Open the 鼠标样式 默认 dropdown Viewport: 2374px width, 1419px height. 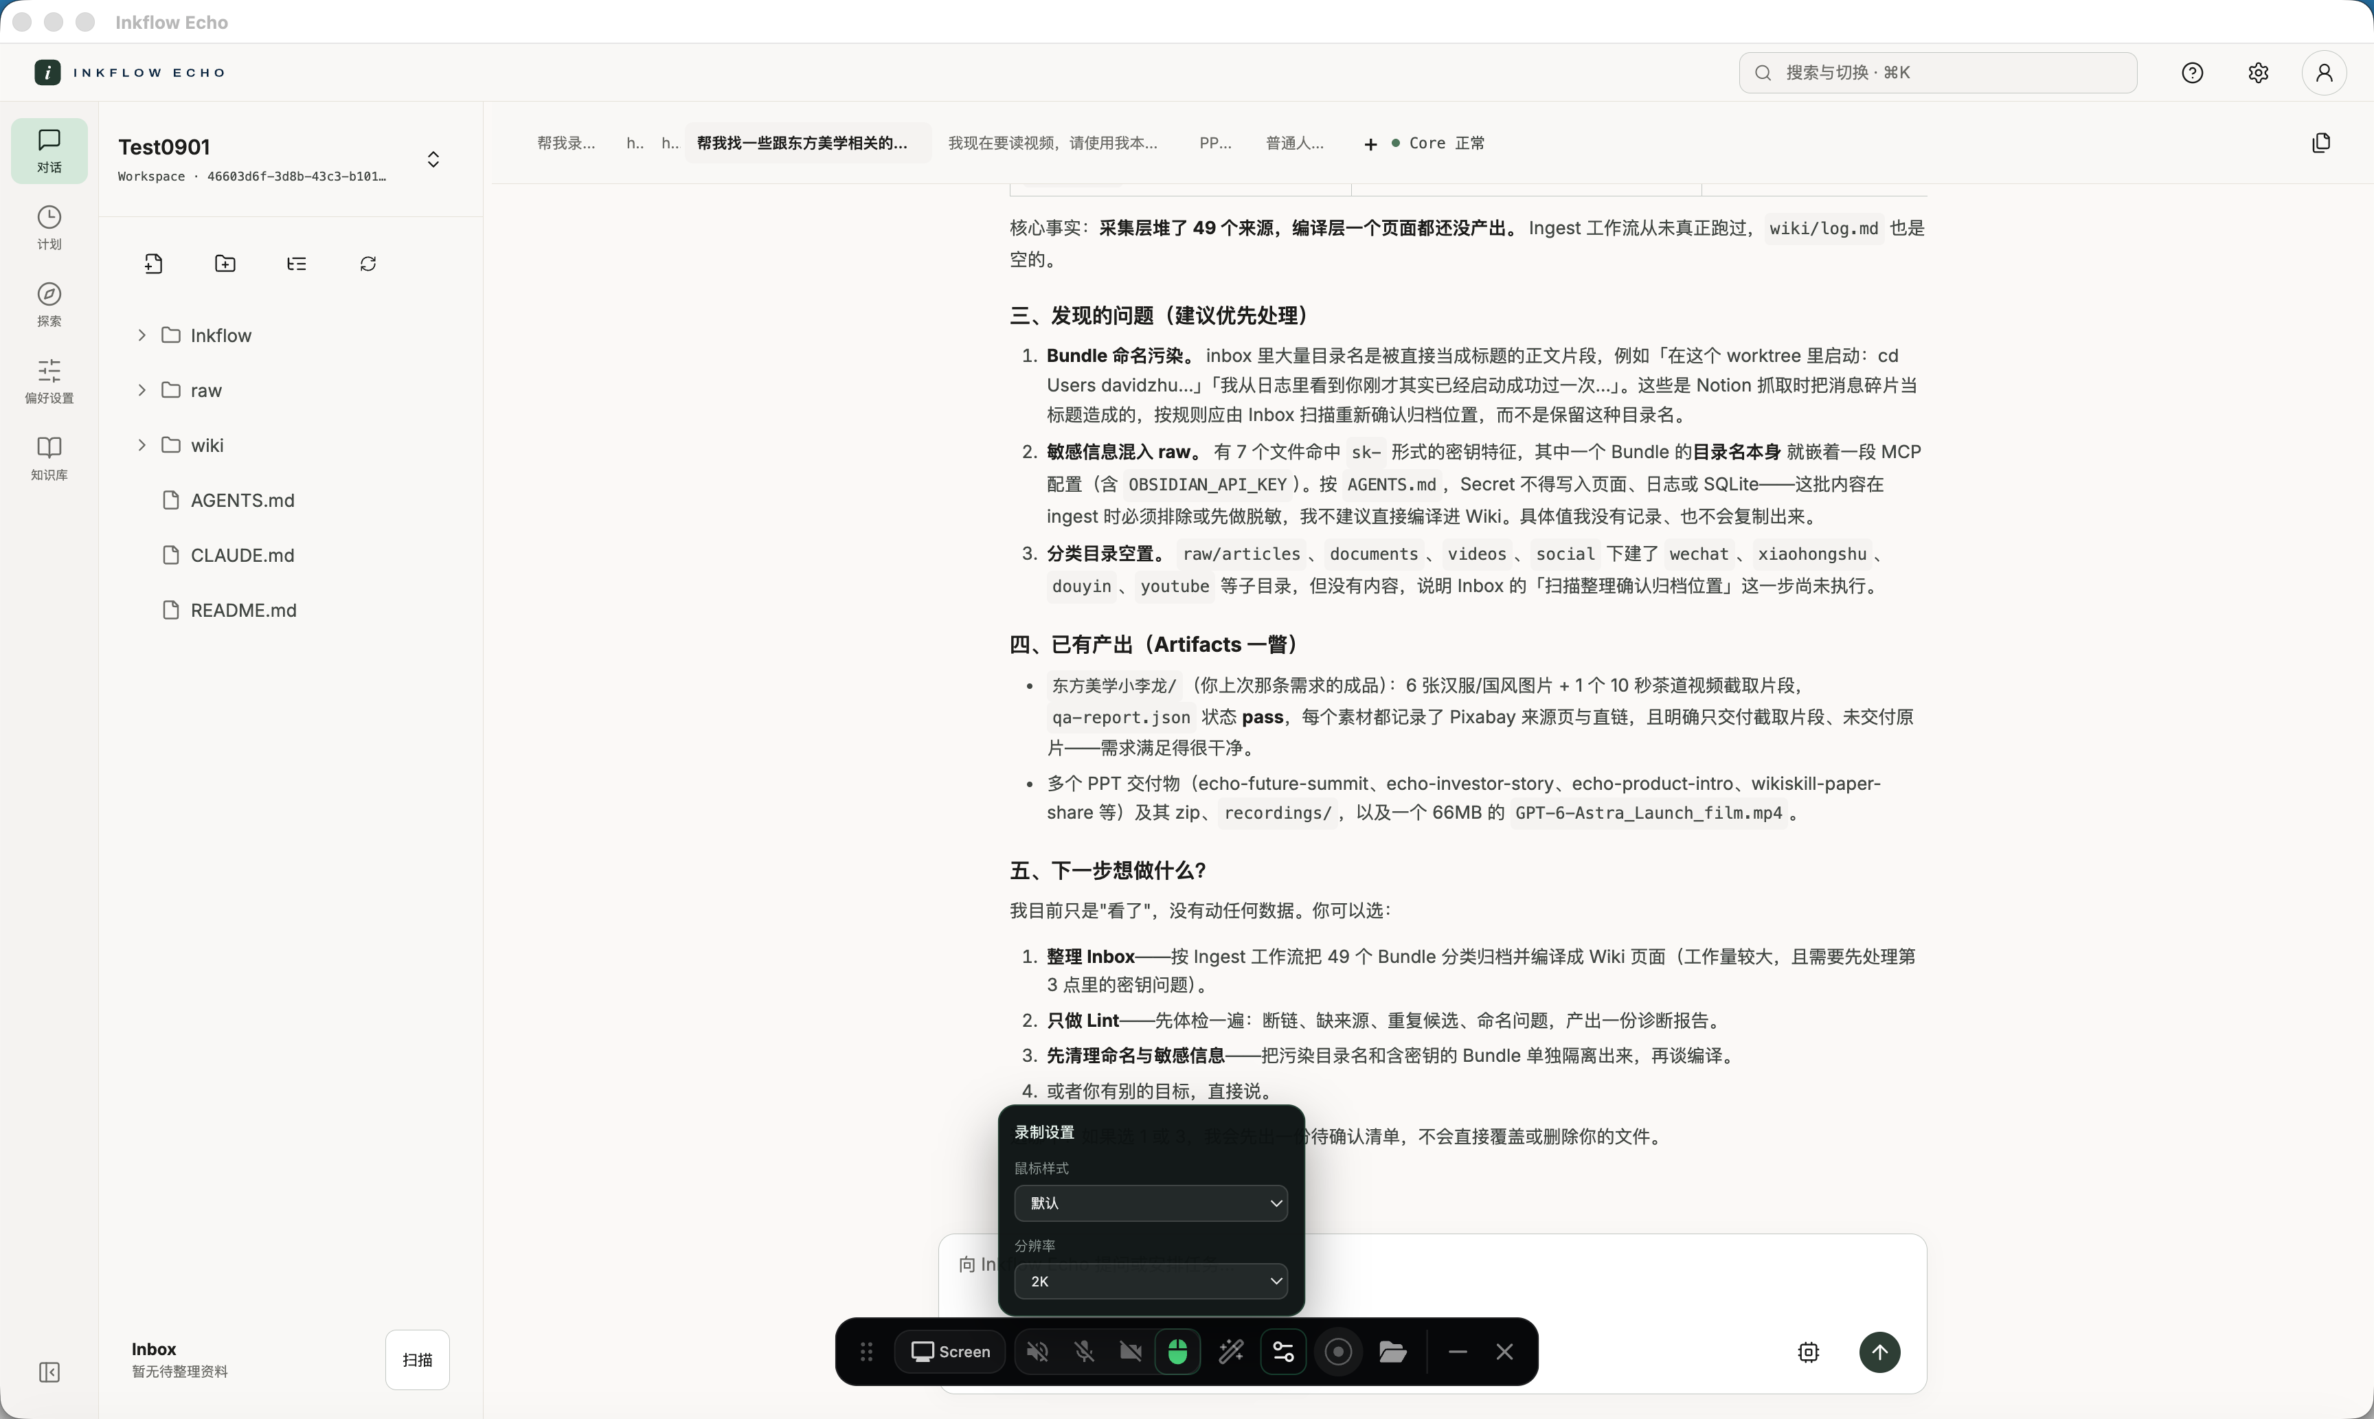[1151, 1203]
